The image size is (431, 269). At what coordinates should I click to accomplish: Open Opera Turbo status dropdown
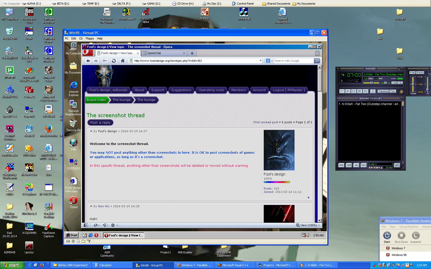click(x=115, y=225)
